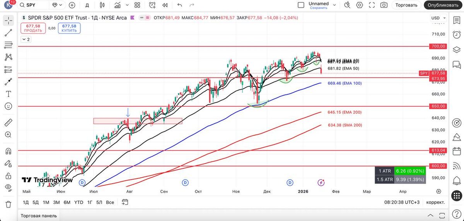Remove objects with the trash icon
The width and height of the screenshot is (464, 221).
coord(9,204)
